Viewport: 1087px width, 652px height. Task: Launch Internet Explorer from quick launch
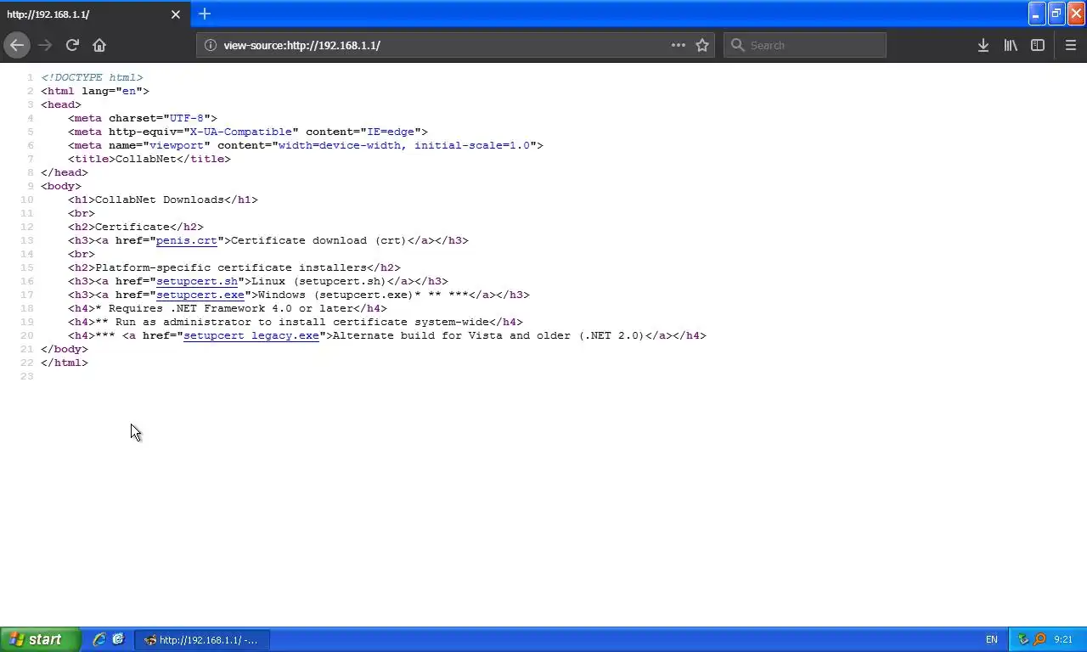point(99,639)
